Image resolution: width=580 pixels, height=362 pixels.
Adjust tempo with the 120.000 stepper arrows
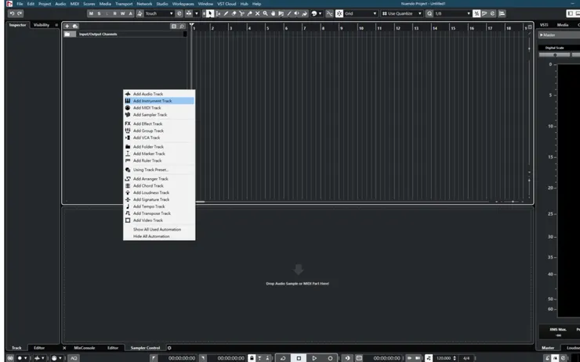[x=455, y=358]
